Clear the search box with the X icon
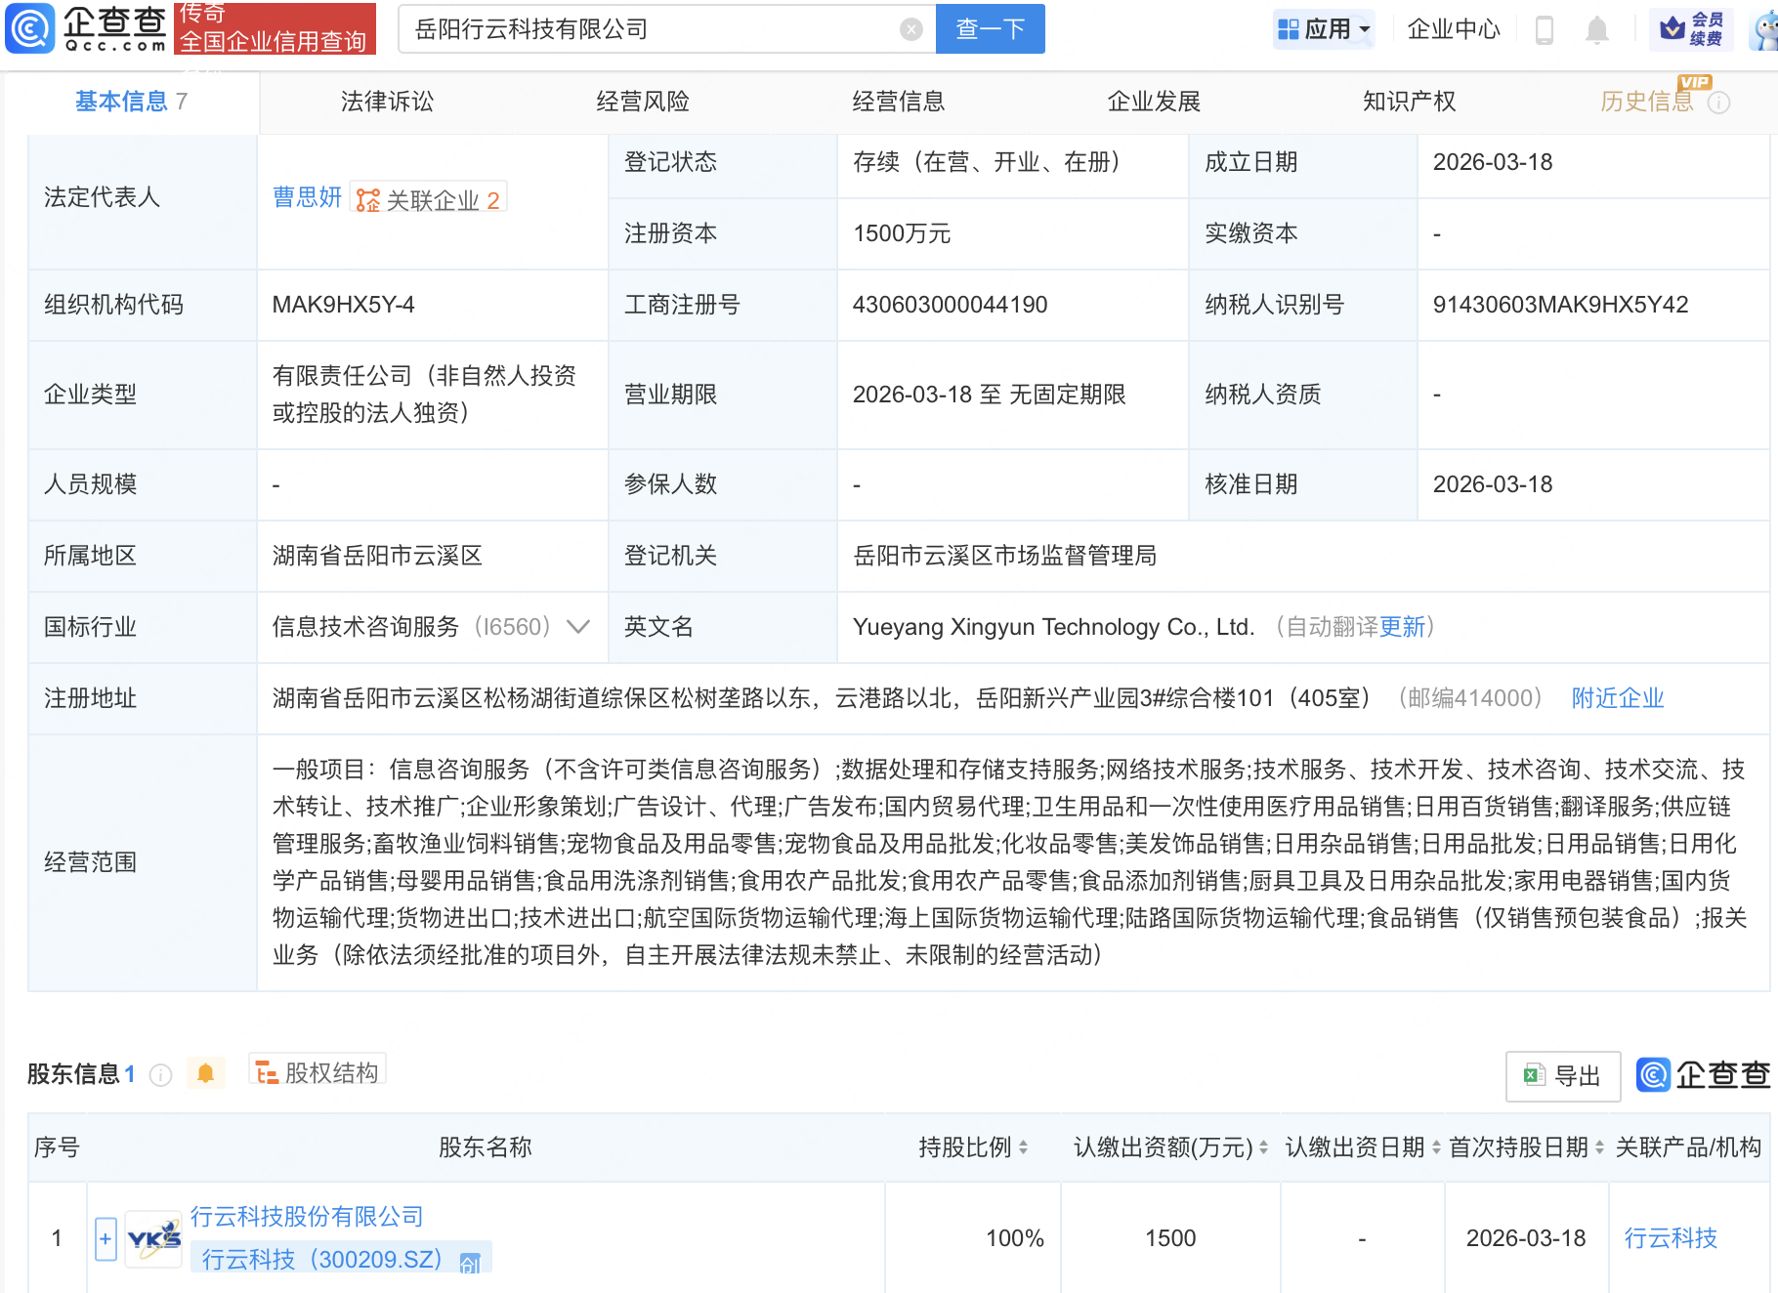The image size is (1778, 1293). 911,28
